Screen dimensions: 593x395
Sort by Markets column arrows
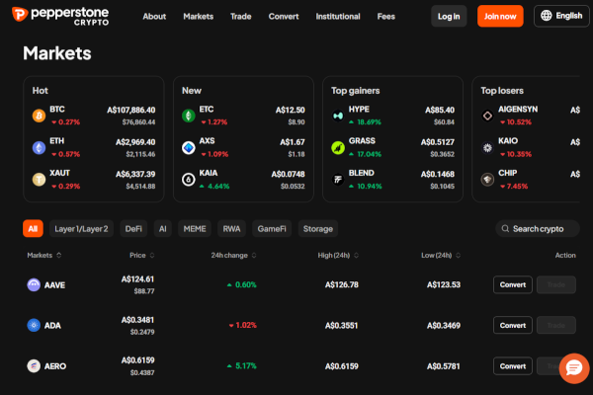[59, 256]
